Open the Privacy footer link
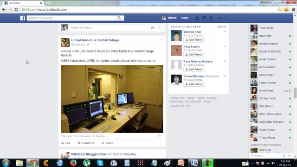 [191, 98]
